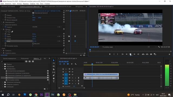Screen dimensions: 173x97
Task: Click Add Marker in Program monitor
Action: click(110, 54)
